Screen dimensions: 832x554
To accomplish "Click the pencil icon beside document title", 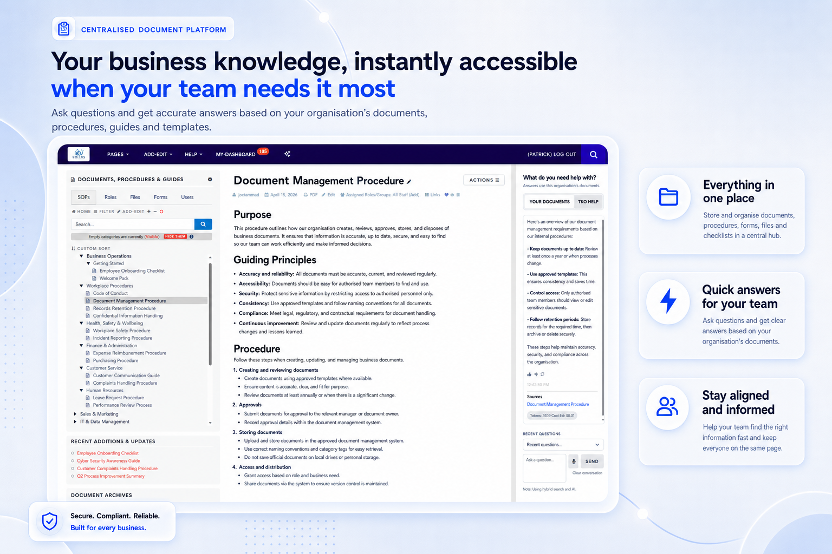I will [x=409, y=182].
